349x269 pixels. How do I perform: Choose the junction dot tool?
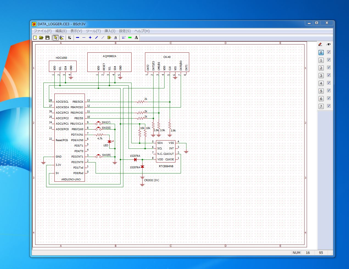tap(90, 38)
